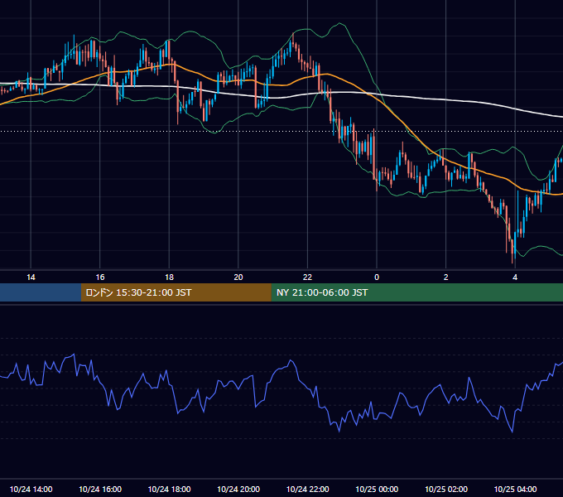The image size is (563, 497).
Task: Click hour label "20" on price chart axis
Action: pos(238,277)
